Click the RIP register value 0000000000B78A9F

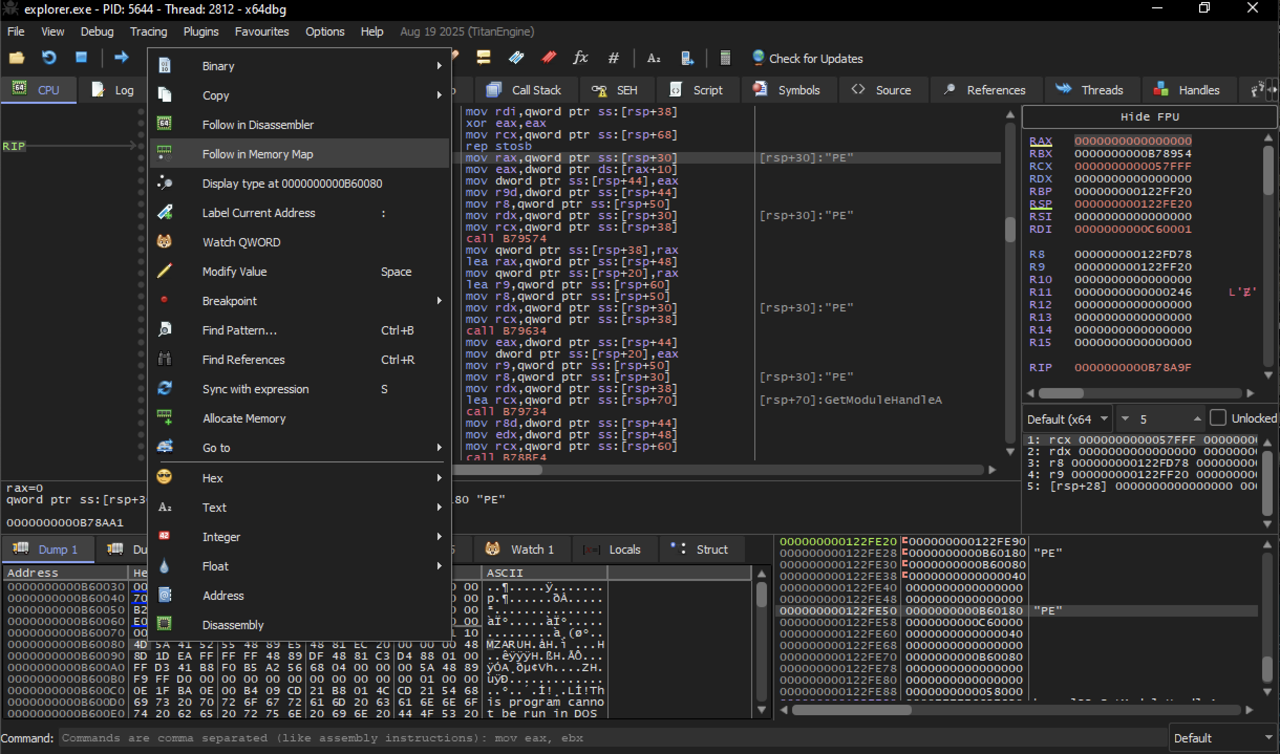pyautogui.click(x=1132, y=368)
